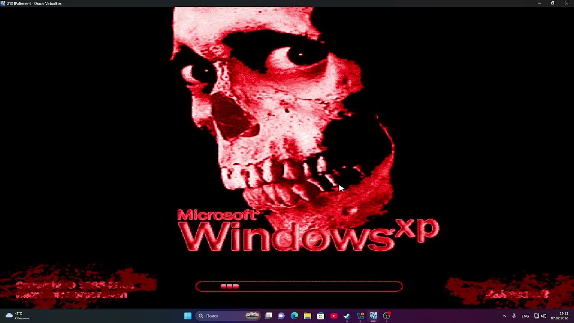Screen dimensions: 574x323
Task: Click the VirtualBox icon in the title bar
Action: coord(3,3)
